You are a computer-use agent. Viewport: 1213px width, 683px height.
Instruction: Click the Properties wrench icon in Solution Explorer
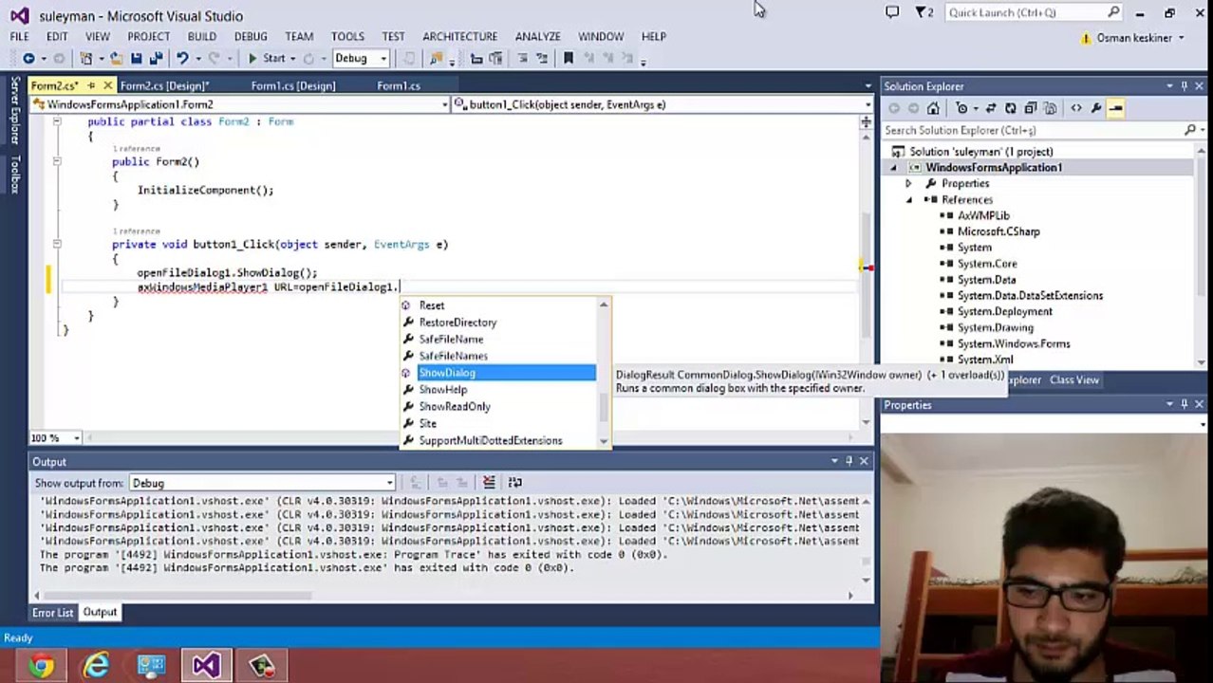click(1096, 108)
